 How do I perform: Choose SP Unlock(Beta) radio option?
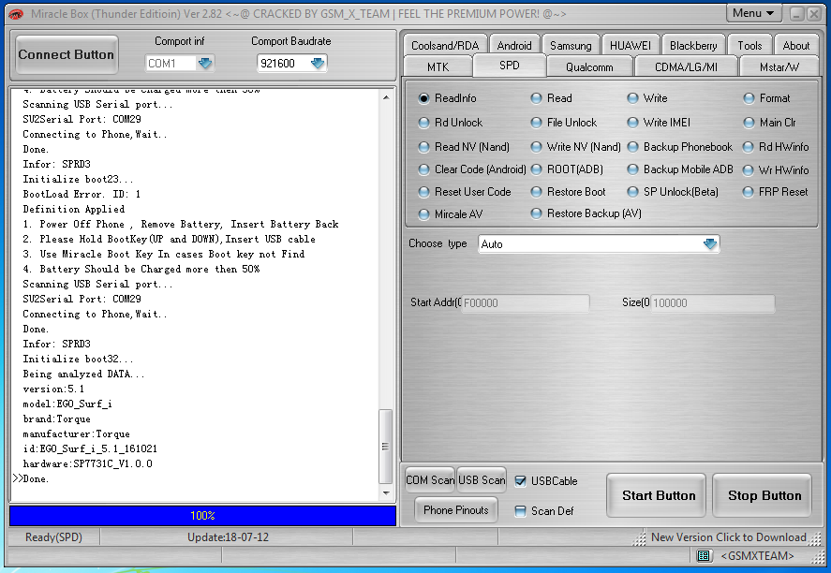(632, 192)
